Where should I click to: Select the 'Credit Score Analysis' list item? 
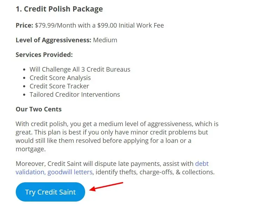point(60,78)
